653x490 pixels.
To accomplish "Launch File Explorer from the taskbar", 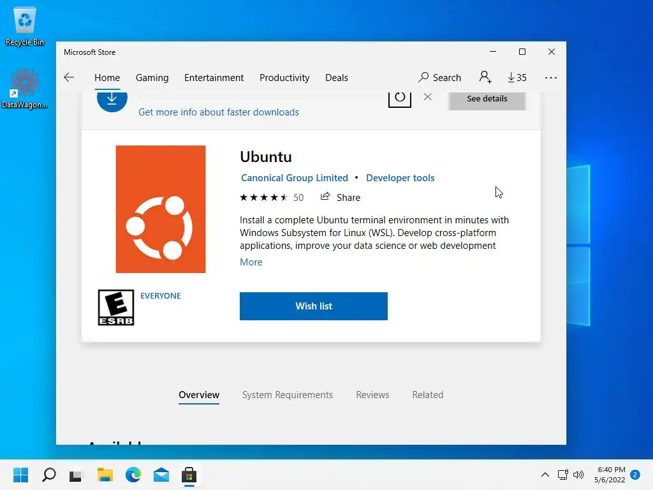I will 105,475.
